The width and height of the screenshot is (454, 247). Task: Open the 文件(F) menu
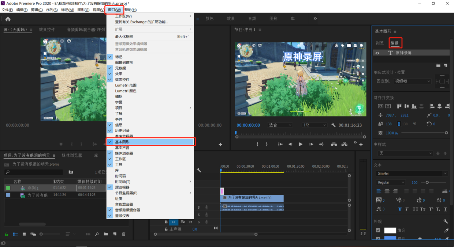coord(7,10)
